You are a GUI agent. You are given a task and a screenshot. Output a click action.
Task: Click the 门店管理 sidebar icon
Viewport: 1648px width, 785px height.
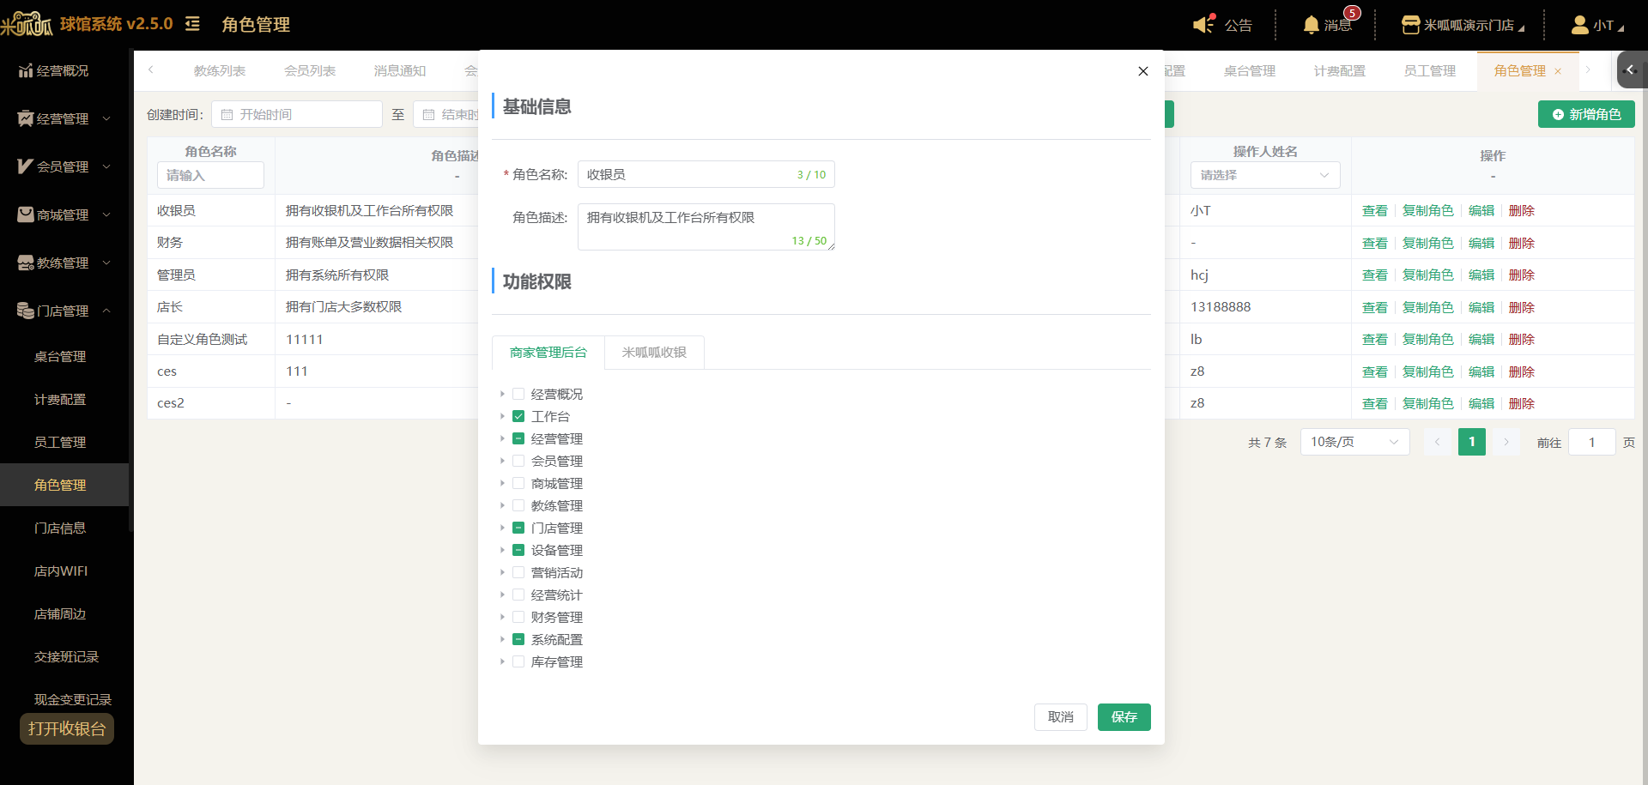point(26,311)
